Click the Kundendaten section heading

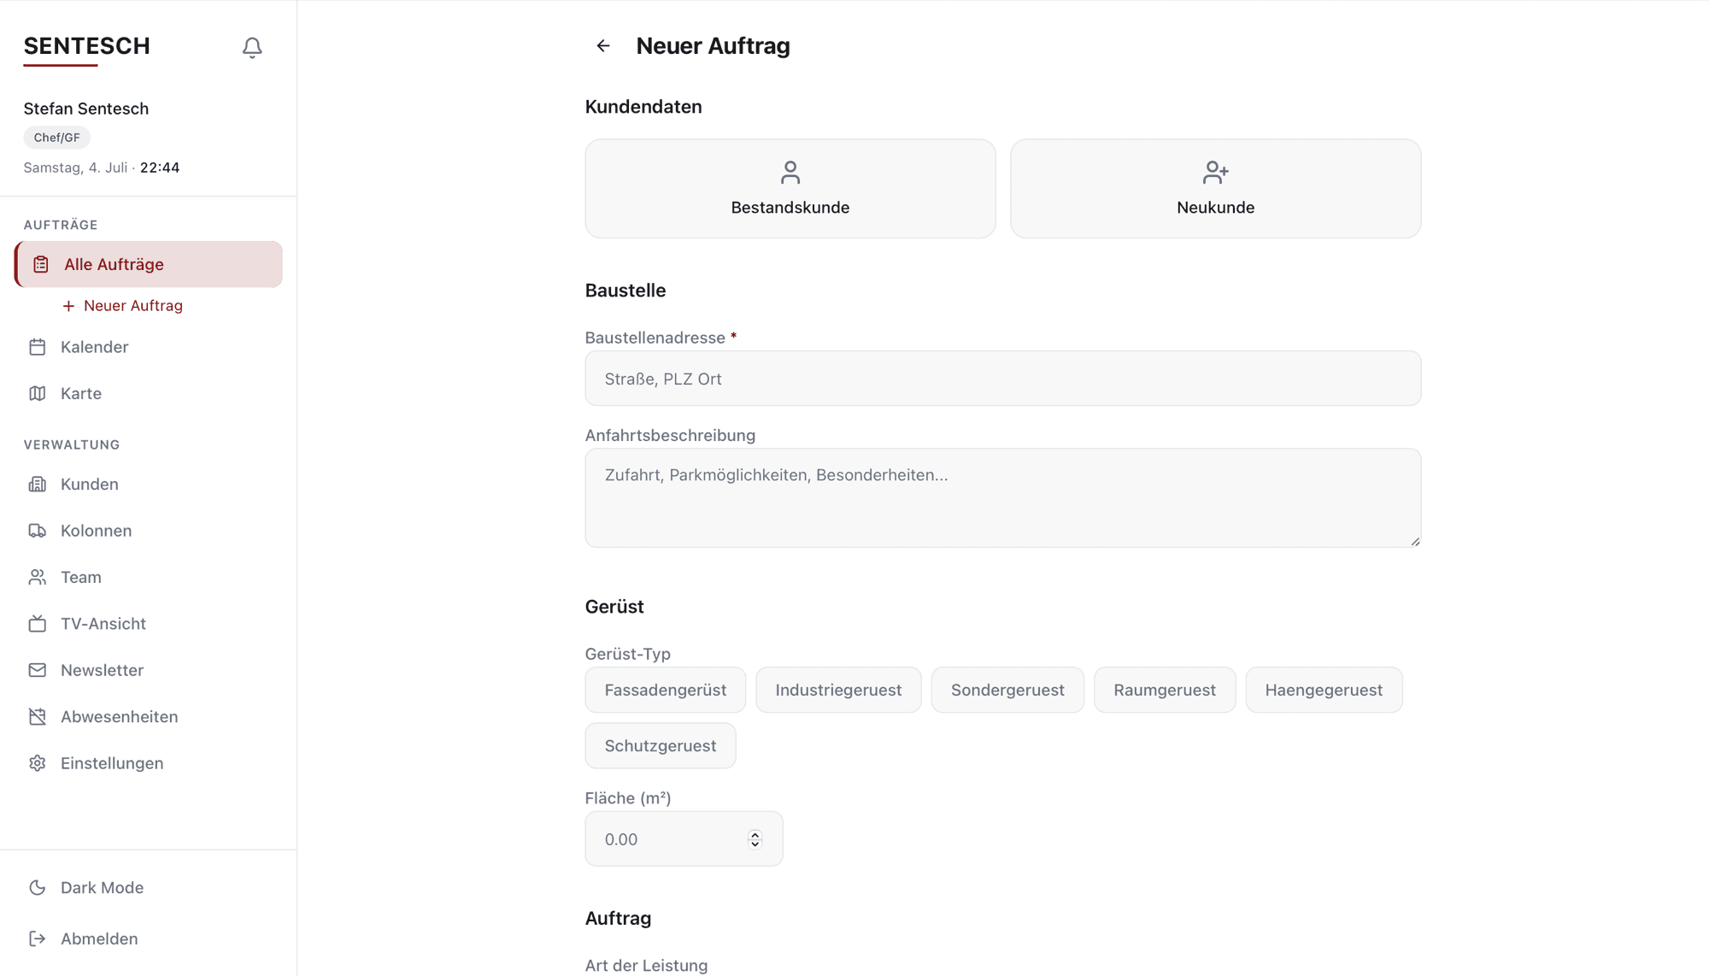(643, 107)
